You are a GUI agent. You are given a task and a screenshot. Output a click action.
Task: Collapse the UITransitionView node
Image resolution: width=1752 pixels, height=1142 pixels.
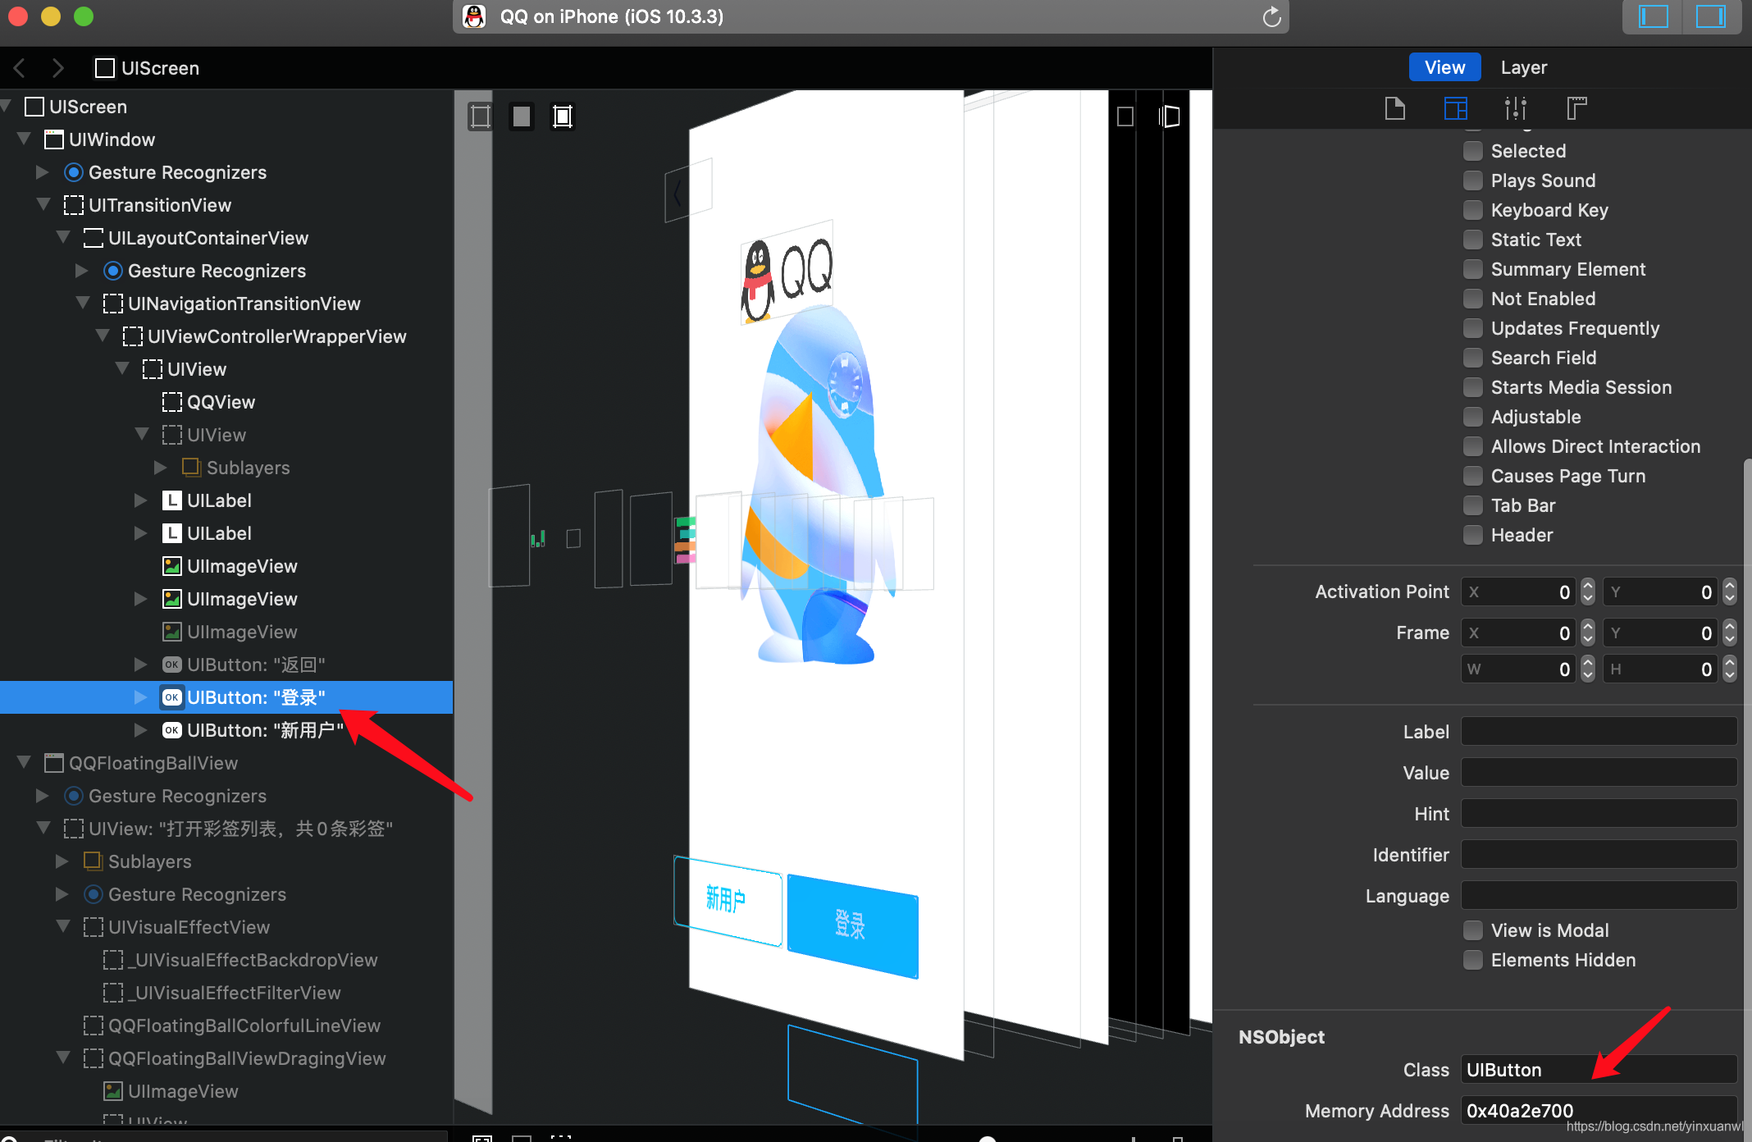click(43, 204)
